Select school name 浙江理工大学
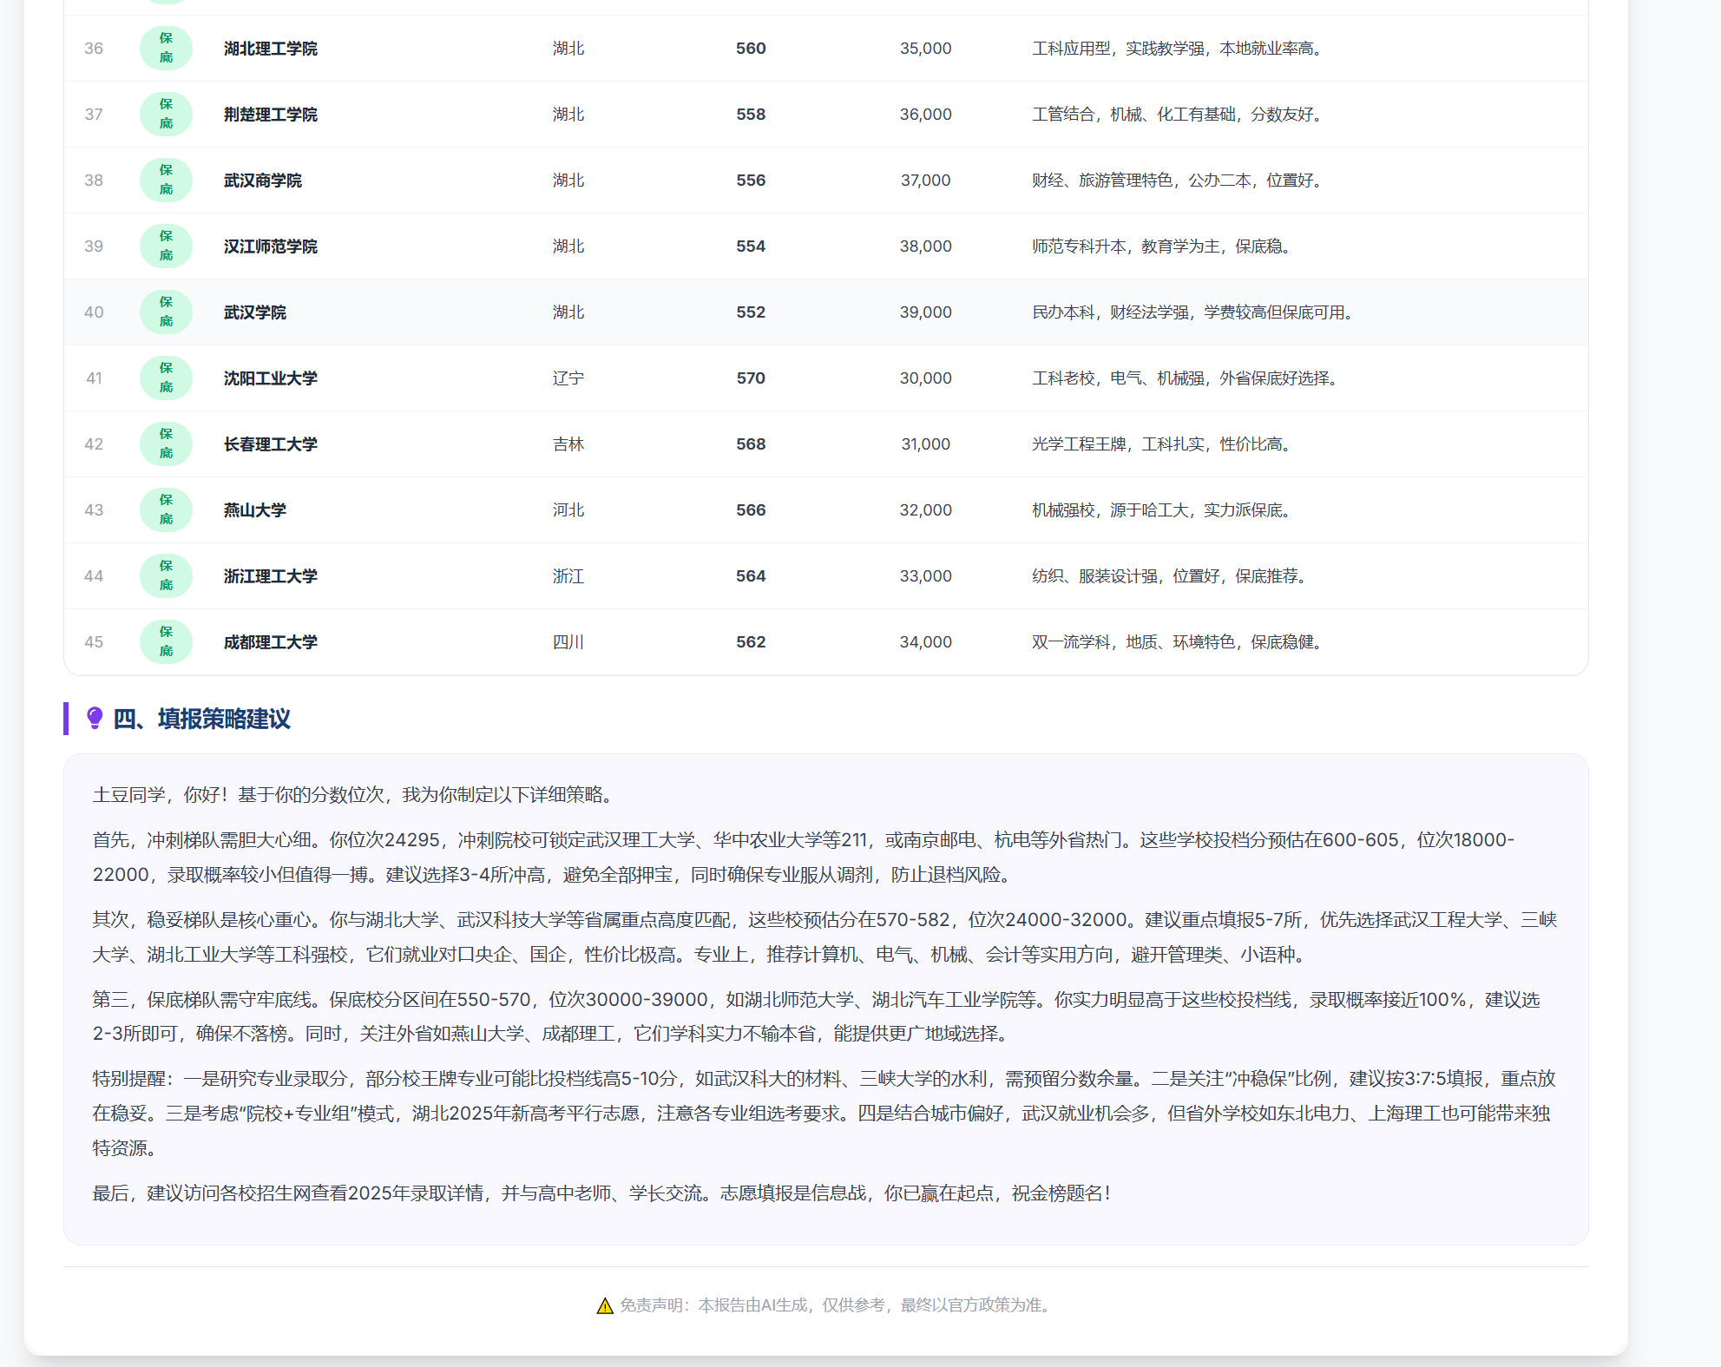The height and width of the screenshot is (1367, 1721). coord(271,576)
